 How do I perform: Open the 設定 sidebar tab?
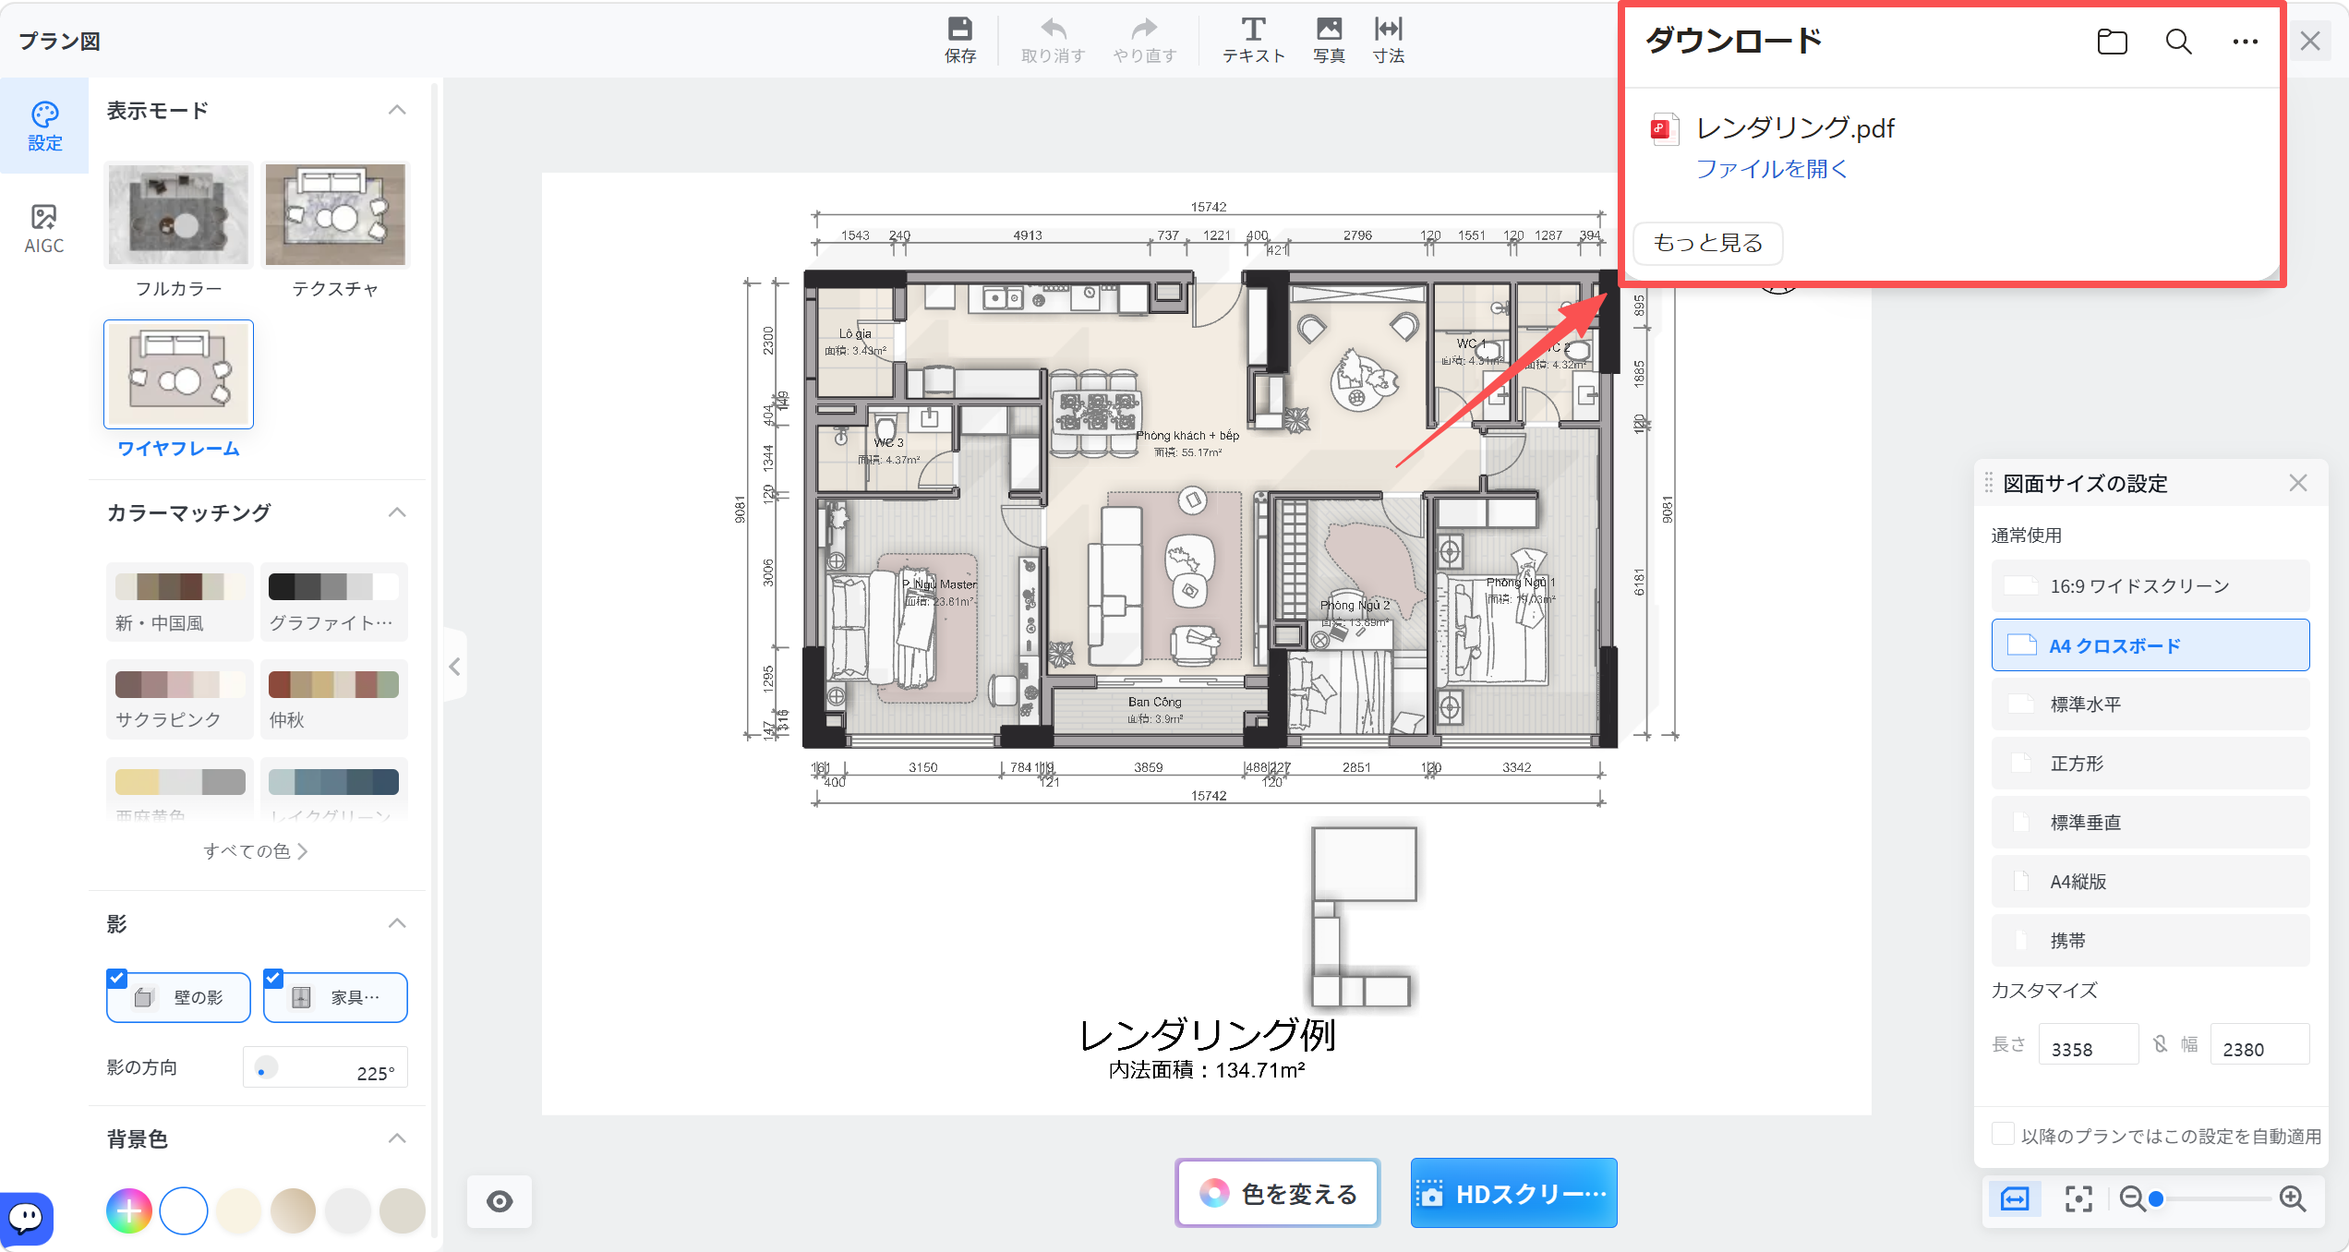point(44,126)
